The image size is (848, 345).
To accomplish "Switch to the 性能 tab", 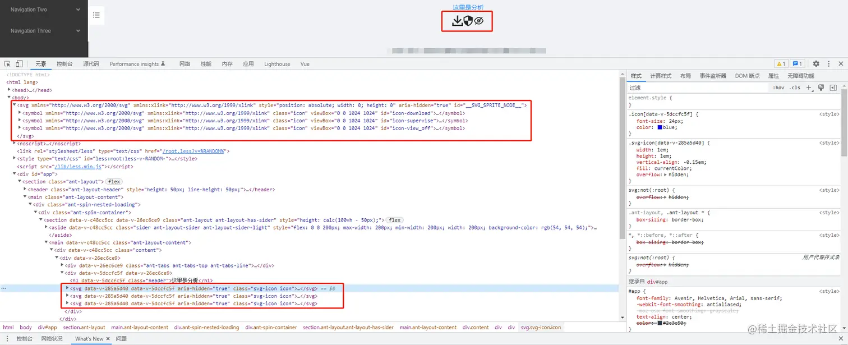I will (206, 64).
